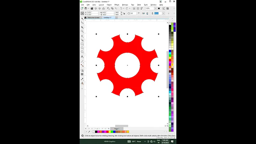Open the Bitmaps menu
Viewport: 256px width, 144px height.
click(x=125, y=5)
